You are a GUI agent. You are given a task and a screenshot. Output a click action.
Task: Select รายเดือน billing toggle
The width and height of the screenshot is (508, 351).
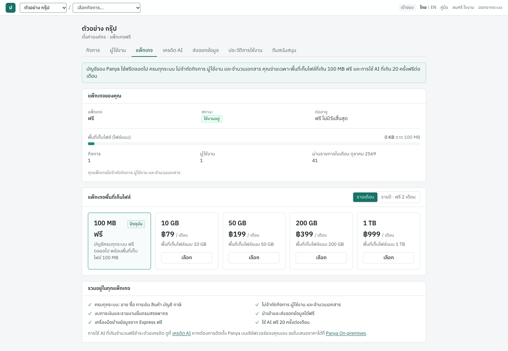[365, 197]
